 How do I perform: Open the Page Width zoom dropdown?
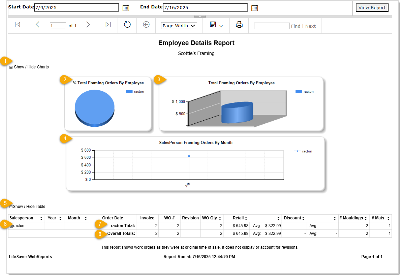click(179, 26)
